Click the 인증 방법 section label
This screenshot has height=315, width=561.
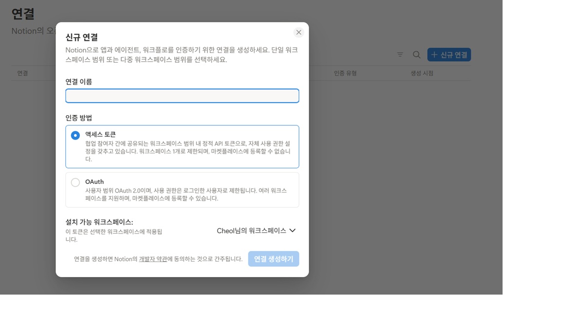click(79, 118)
